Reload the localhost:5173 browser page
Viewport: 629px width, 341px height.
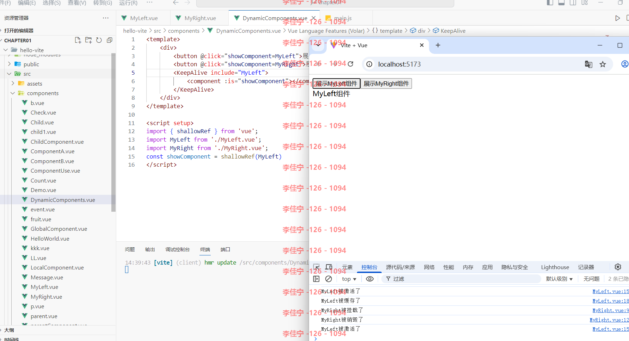[x=350, y=64]
